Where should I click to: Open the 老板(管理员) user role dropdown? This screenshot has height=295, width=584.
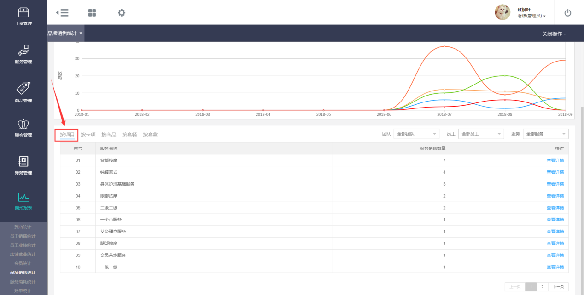pyautogui.click(x=531, y=16)
